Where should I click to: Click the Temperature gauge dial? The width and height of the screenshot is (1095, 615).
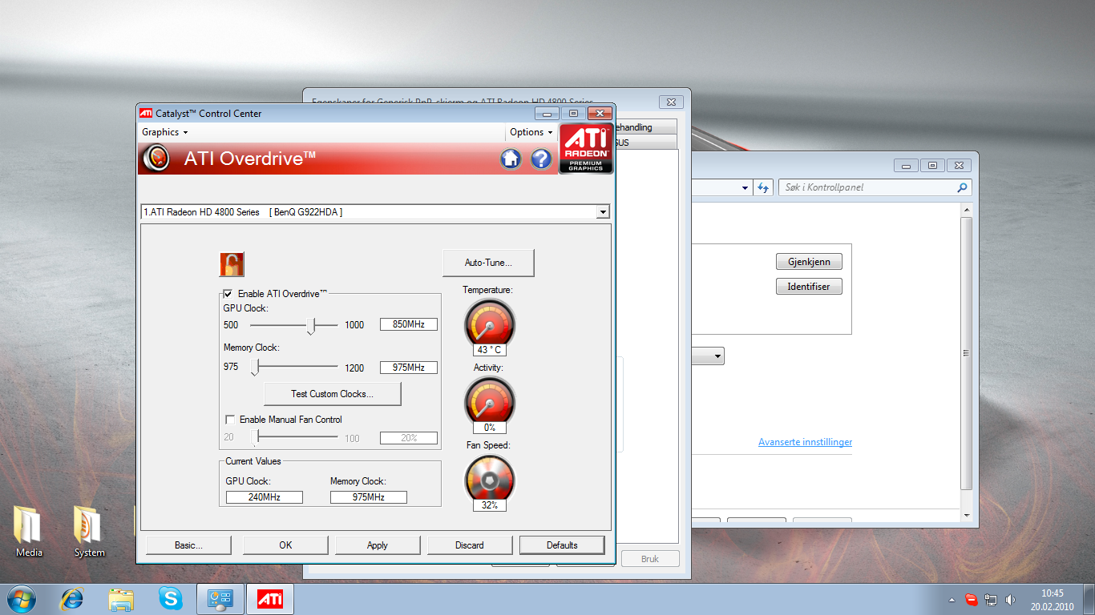coord(489,323)
